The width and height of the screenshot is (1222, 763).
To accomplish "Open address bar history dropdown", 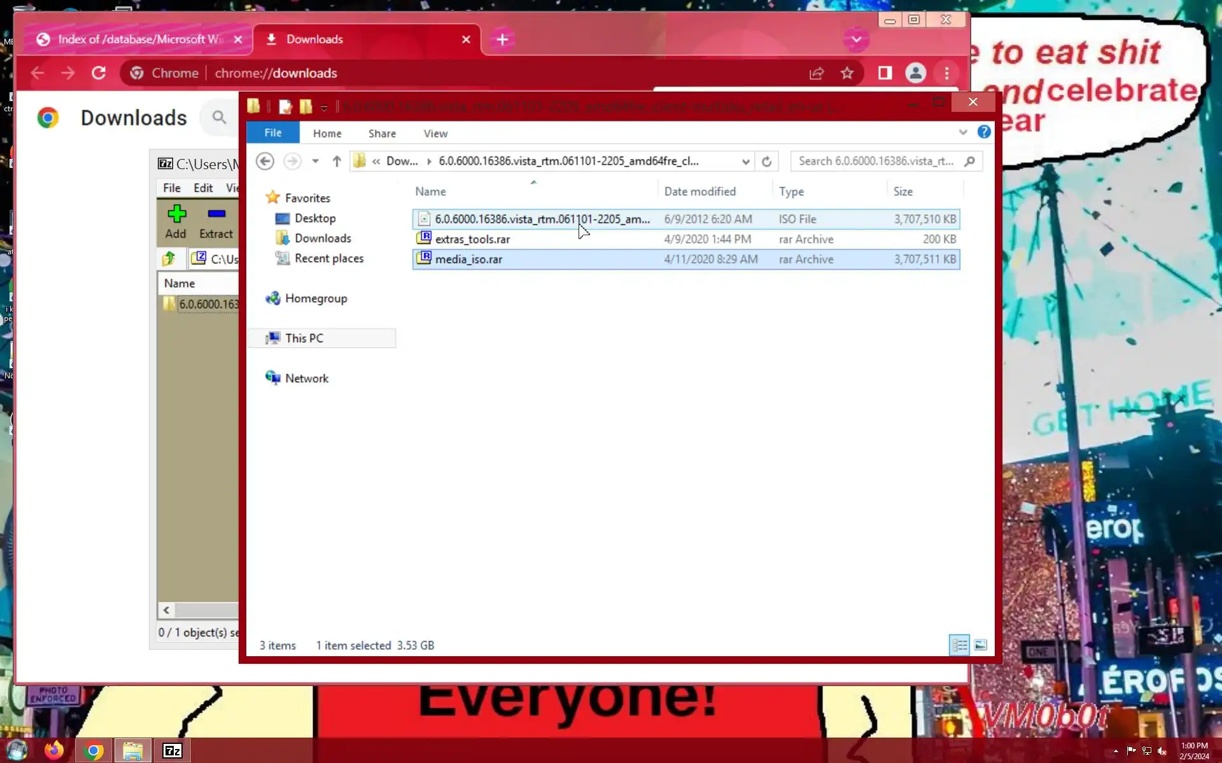I will pyautogui.click(x=745, y=162).
